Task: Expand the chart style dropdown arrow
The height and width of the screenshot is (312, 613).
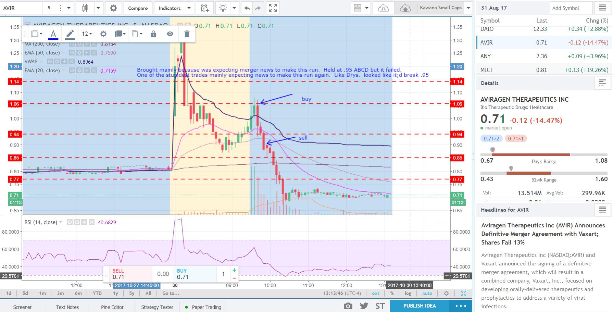Action: (98, 8)
